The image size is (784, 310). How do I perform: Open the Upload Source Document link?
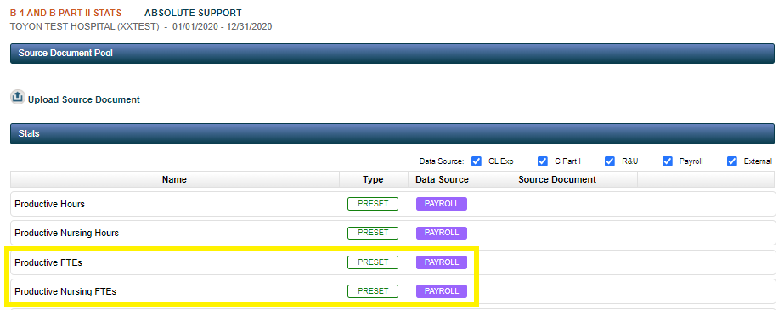(x=84, y=99)
